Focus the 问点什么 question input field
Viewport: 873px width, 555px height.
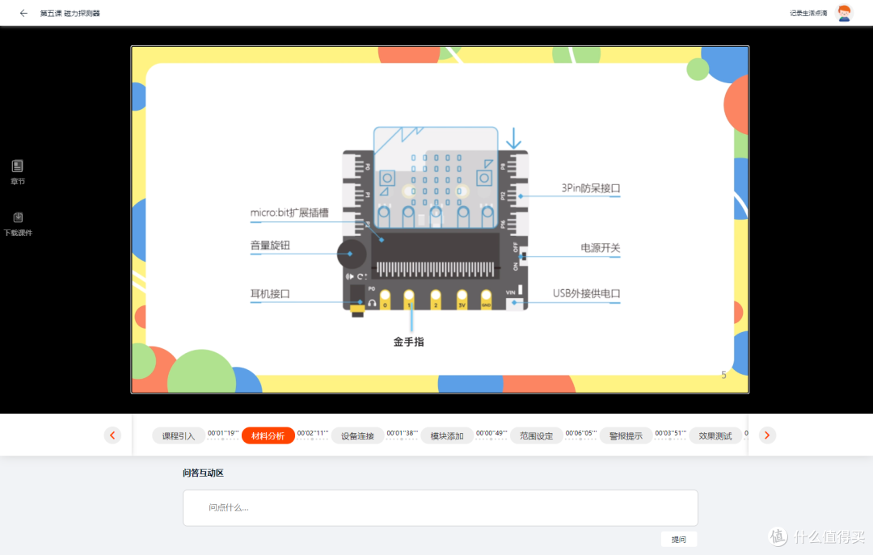(441, 507)
